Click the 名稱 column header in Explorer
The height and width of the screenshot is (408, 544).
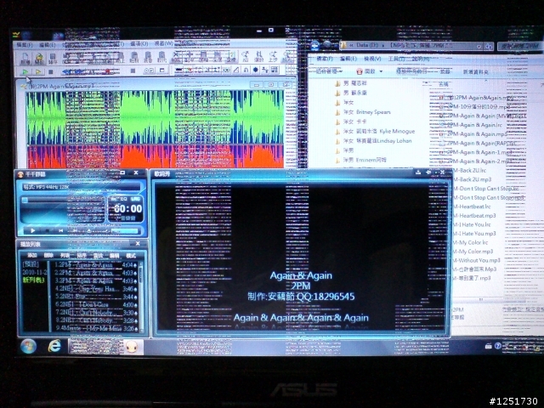(444, 84)
